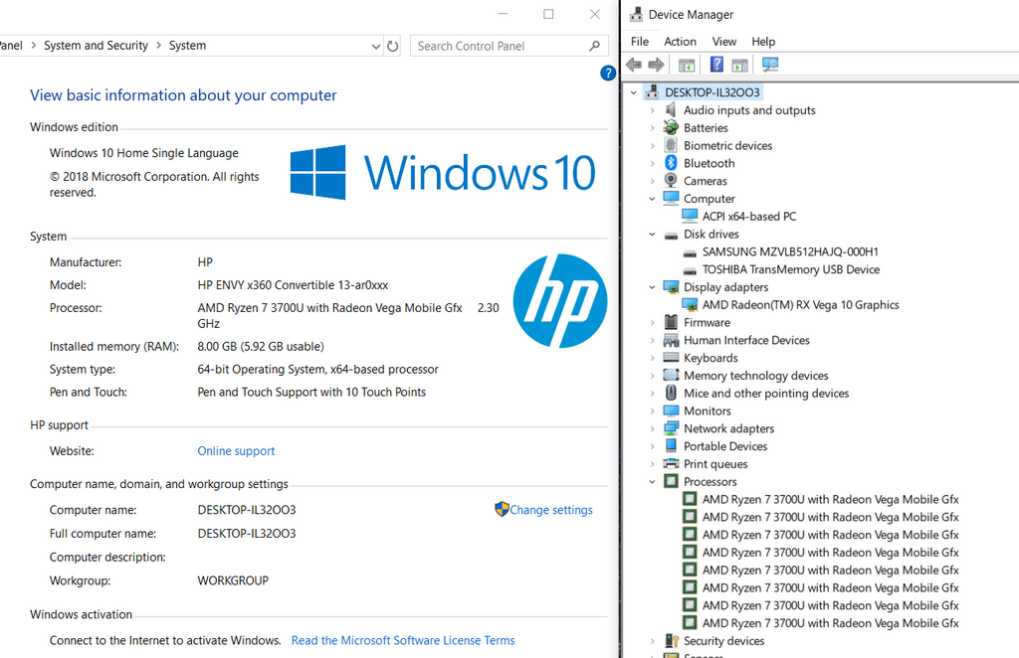Click the refresh button beside address bar
This screenshot has width=1019, height=658.
click(x=392, y=46)
